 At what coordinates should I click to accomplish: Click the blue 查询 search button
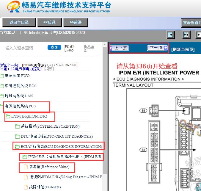[x=54, y=48]
